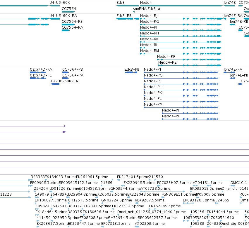
Task: Click transcript Jon74E-RB
Action: coord(232,25)
